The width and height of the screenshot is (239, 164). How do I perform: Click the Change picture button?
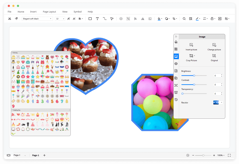click(x=214, y=47)
